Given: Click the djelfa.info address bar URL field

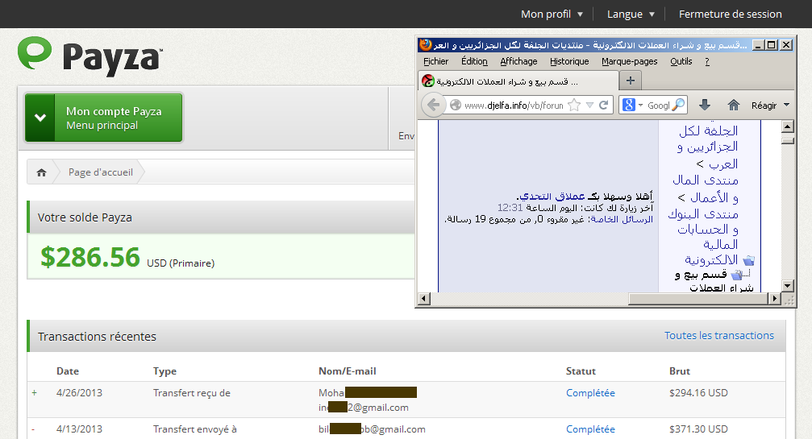Looking at the screenshot, I should [514, 105].
